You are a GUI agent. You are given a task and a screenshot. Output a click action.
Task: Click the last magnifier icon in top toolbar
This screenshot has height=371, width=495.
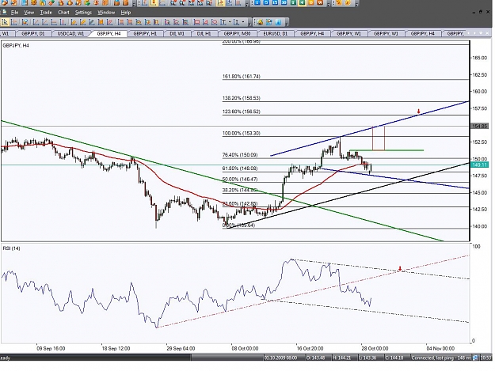208,3
